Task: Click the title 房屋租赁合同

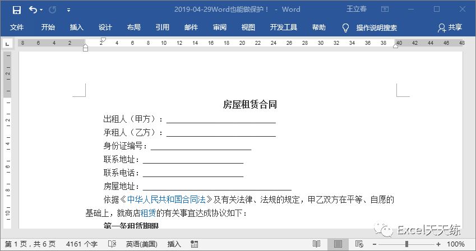Action: 249,104
